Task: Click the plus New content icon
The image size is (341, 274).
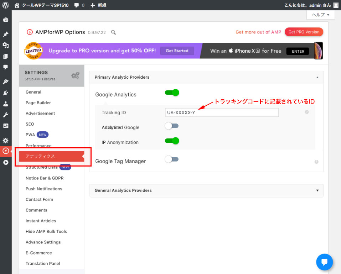Action: click(x=93, y=5)
